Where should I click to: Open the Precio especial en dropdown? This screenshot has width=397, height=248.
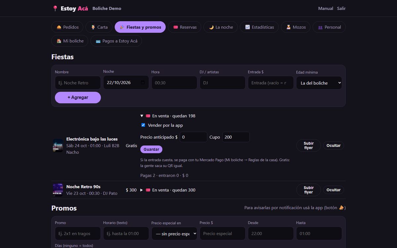(174, 233)
